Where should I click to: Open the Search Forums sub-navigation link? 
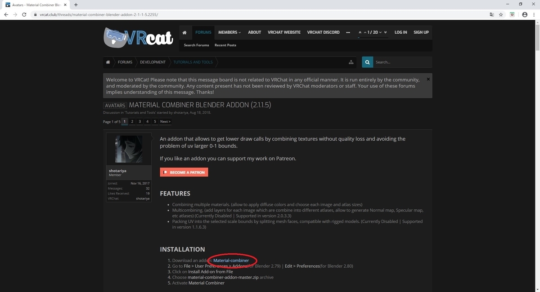[196, 45]
